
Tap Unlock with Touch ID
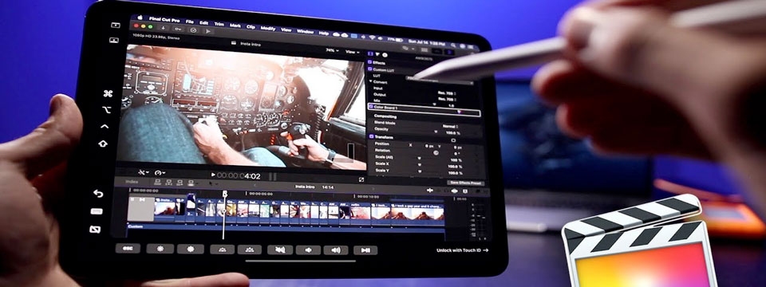click(x=463, y=250)
